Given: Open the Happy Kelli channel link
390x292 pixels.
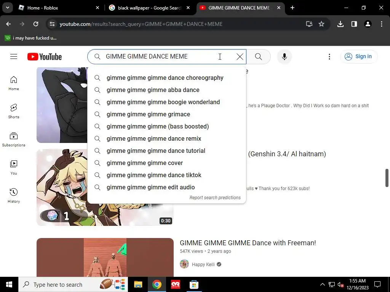Looking at the screenshot, I should [203, 265].
